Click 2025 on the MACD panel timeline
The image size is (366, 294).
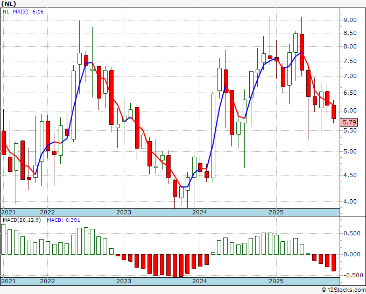click(x=276, y=281)
